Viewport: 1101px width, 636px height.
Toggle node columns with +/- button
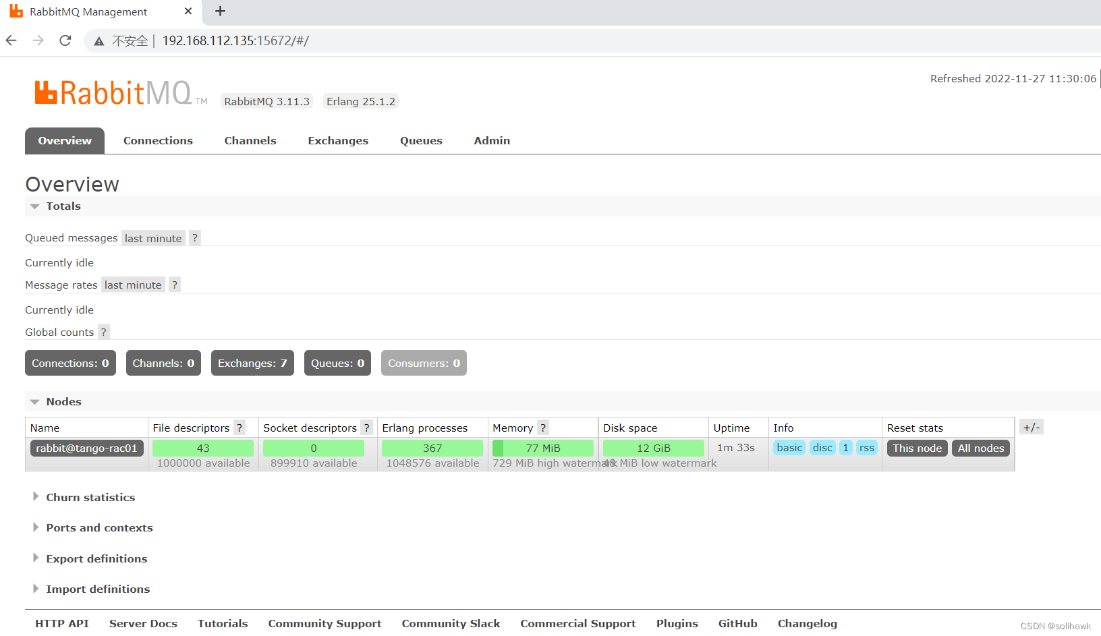(x=1032, y=427)
